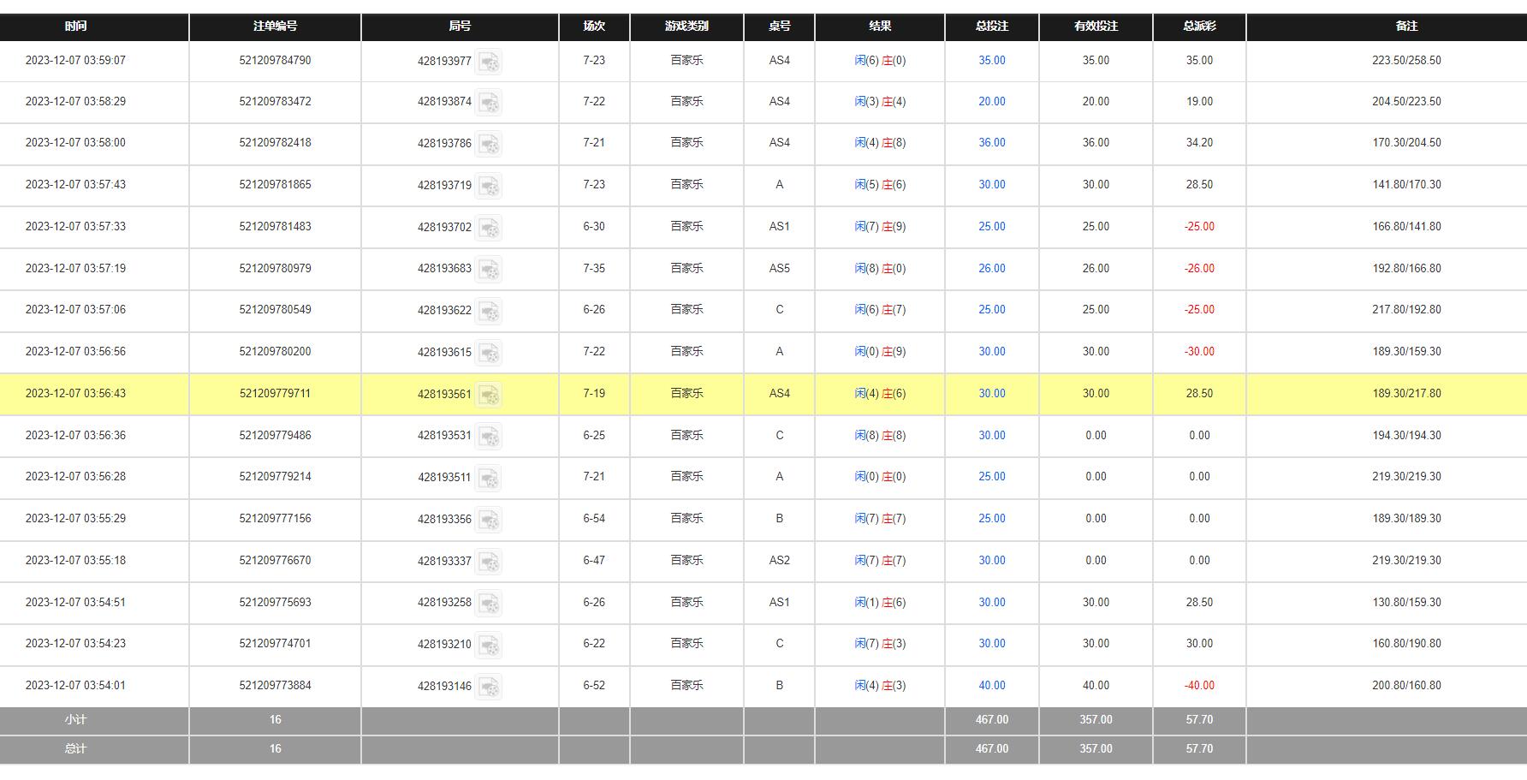Open blue 30.00 link in highlighted row 521209779711
The image size is (1527, 780).
(x=992, y=394)
